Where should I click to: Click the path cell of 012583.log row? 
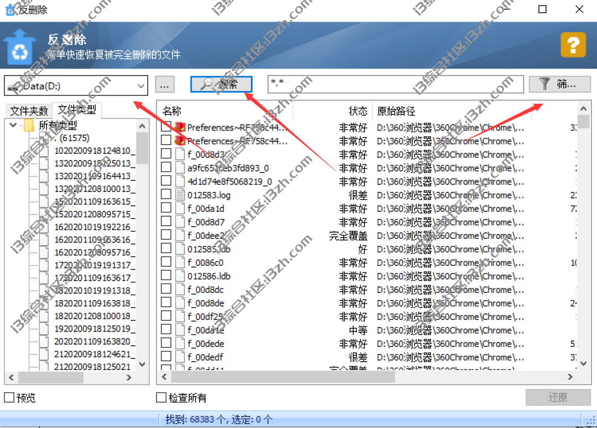451,195
